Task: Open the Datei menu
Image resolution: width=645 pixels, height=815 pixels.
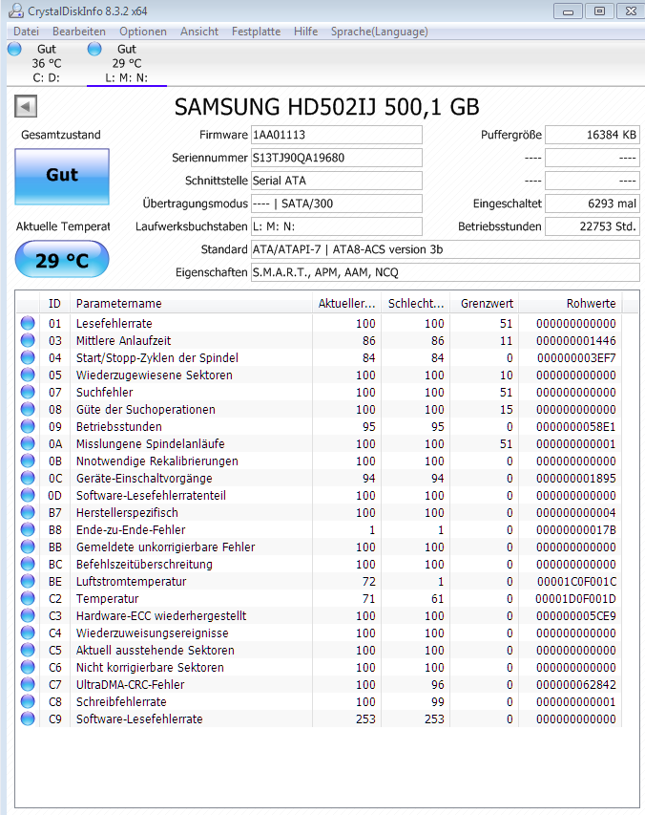Action: [x=26, y=32]
